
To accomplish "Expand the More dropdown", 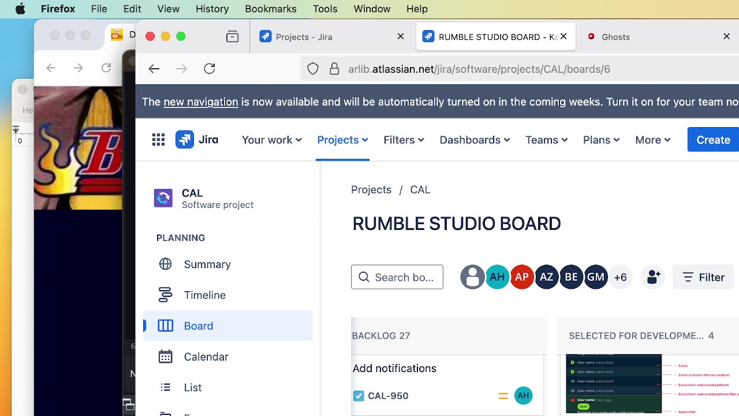I will [x=652, y=140].
